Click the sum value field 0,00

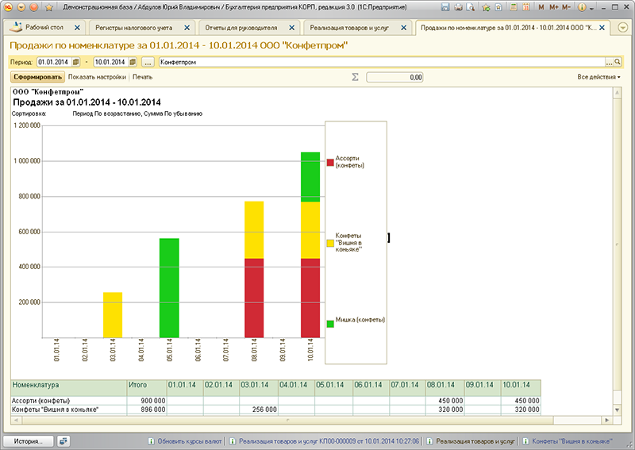[x=394, y=77]
